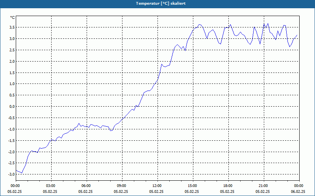The height and width of the screenshot is (196, 315).
Task: Select the 00:00 time label above 05.02.25
Action: coord(16,186)
